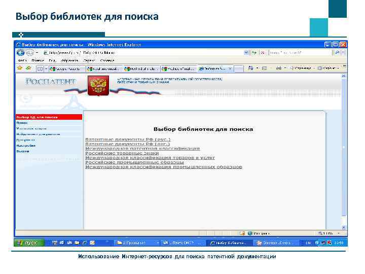Viewport: 365px width, 274px height.
Task: Open a new blank tab
Action: 239,68
